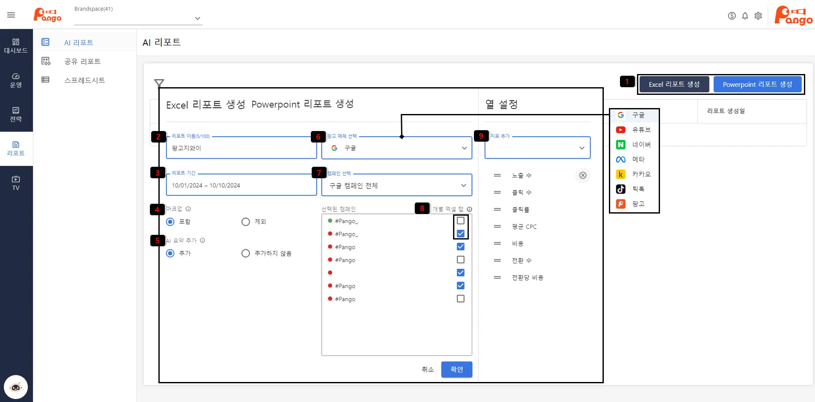Open the chatbot assistant avatar

pos(16,387)
